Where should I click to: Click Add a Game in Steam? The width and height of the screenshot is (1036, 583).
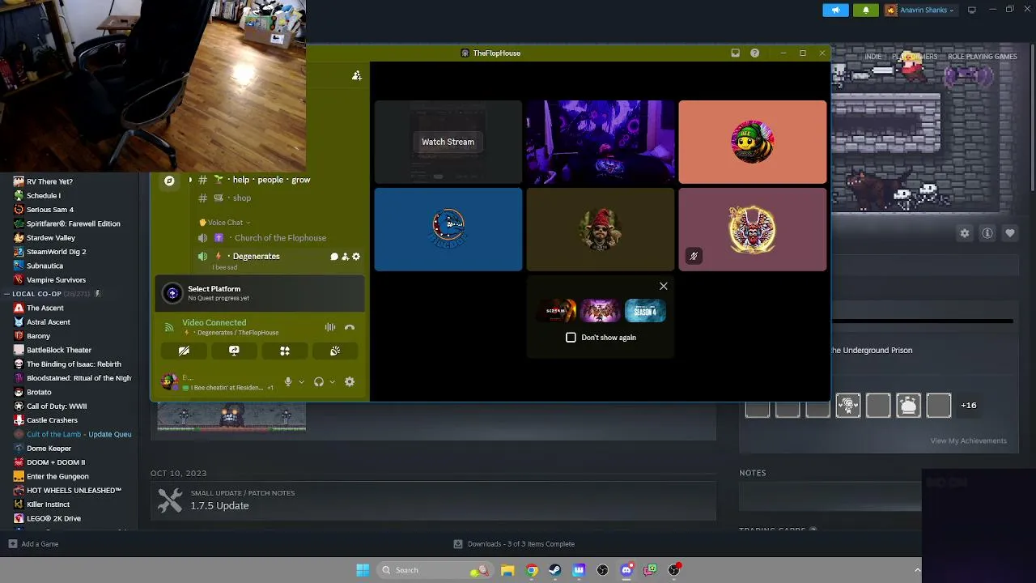click(x=33, y=544)
